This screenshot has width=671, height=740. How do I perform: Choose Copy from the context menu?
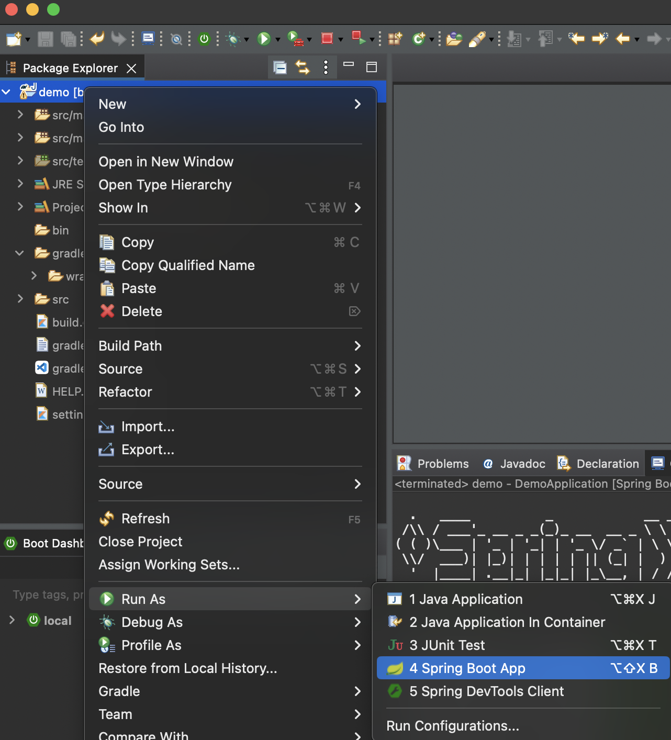230,242
